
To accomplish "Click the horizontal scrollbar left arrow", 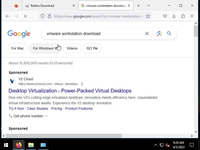I will [x=3, y=136].
